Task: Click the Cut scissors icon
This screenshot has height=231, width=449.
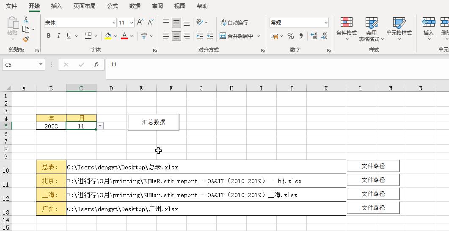Action: (x=26, y=19)
